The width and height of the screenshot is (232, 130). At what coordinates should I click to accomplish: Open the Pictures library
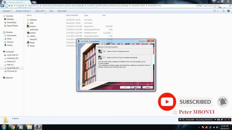click(10, 42)
